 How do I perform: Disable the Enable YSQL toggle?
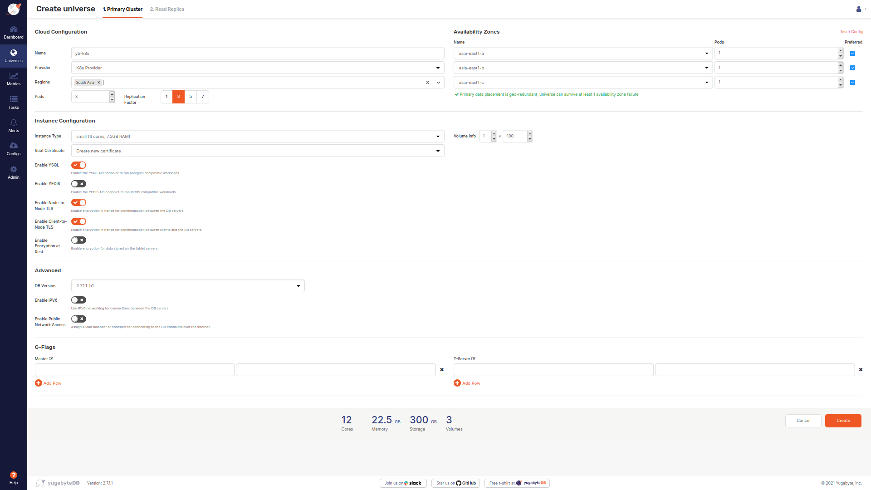click(x=78, y=165)
